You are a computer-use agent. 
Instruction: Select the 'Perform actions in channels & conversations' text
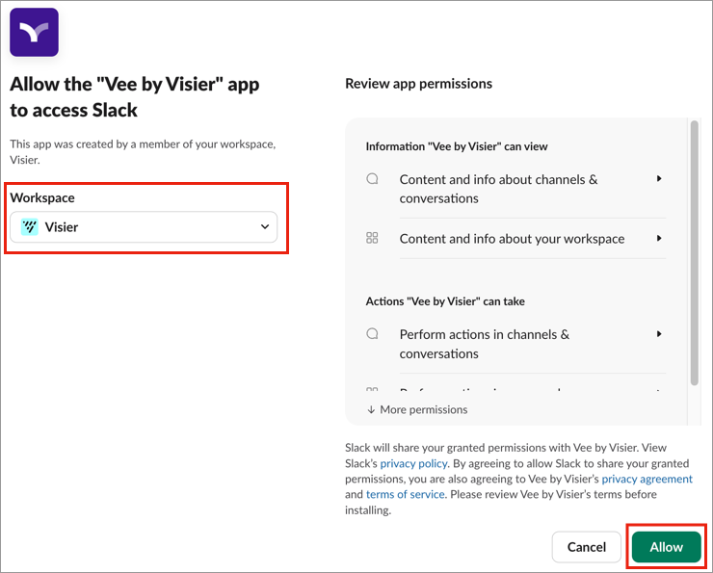[x=484, y=344]
